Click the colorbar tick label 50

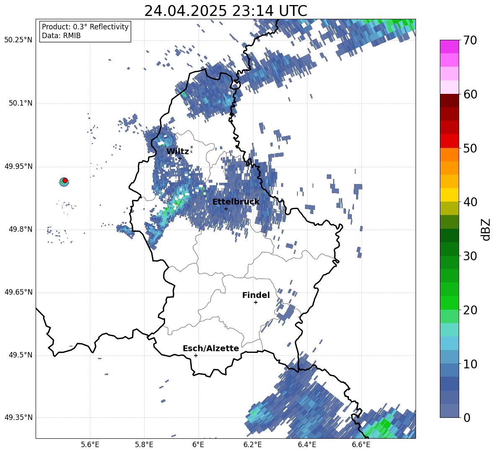tap(470, 148)
